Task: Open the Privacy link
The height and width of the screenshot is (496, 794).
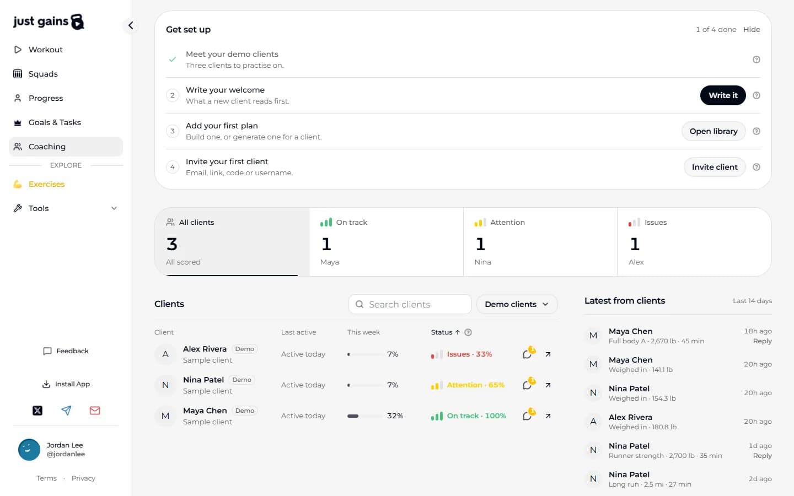Action: [83, 478]
